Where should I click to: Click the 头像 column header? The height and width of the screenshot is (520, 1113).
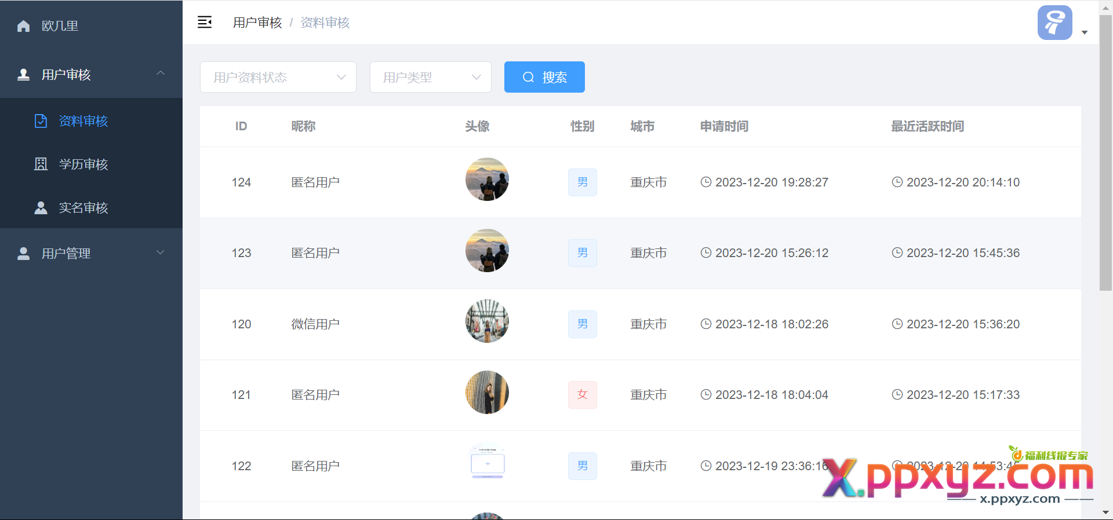coord(477,126)
